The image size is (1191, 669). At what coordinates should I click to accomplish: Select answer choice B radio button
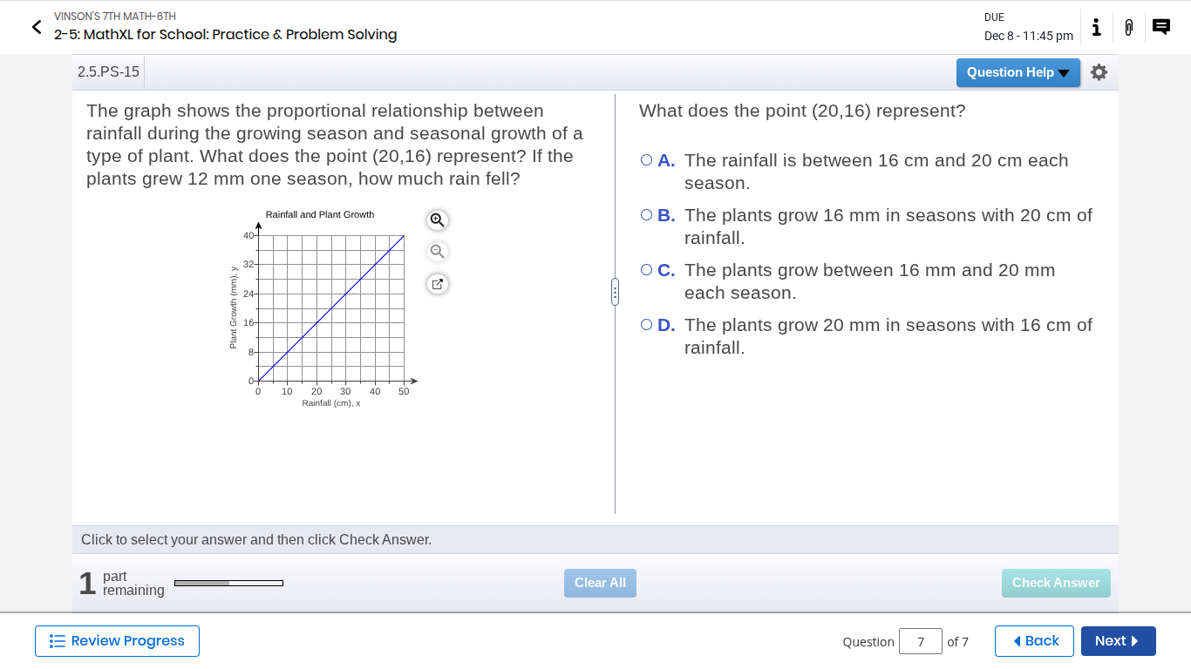pos(646,215)
